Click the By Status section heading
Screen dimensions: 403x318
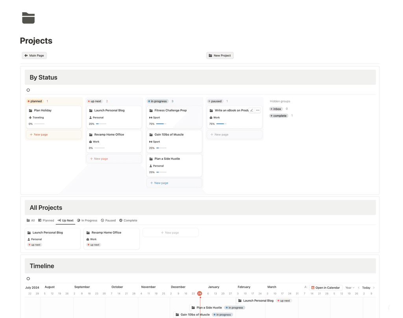[43, 78]
